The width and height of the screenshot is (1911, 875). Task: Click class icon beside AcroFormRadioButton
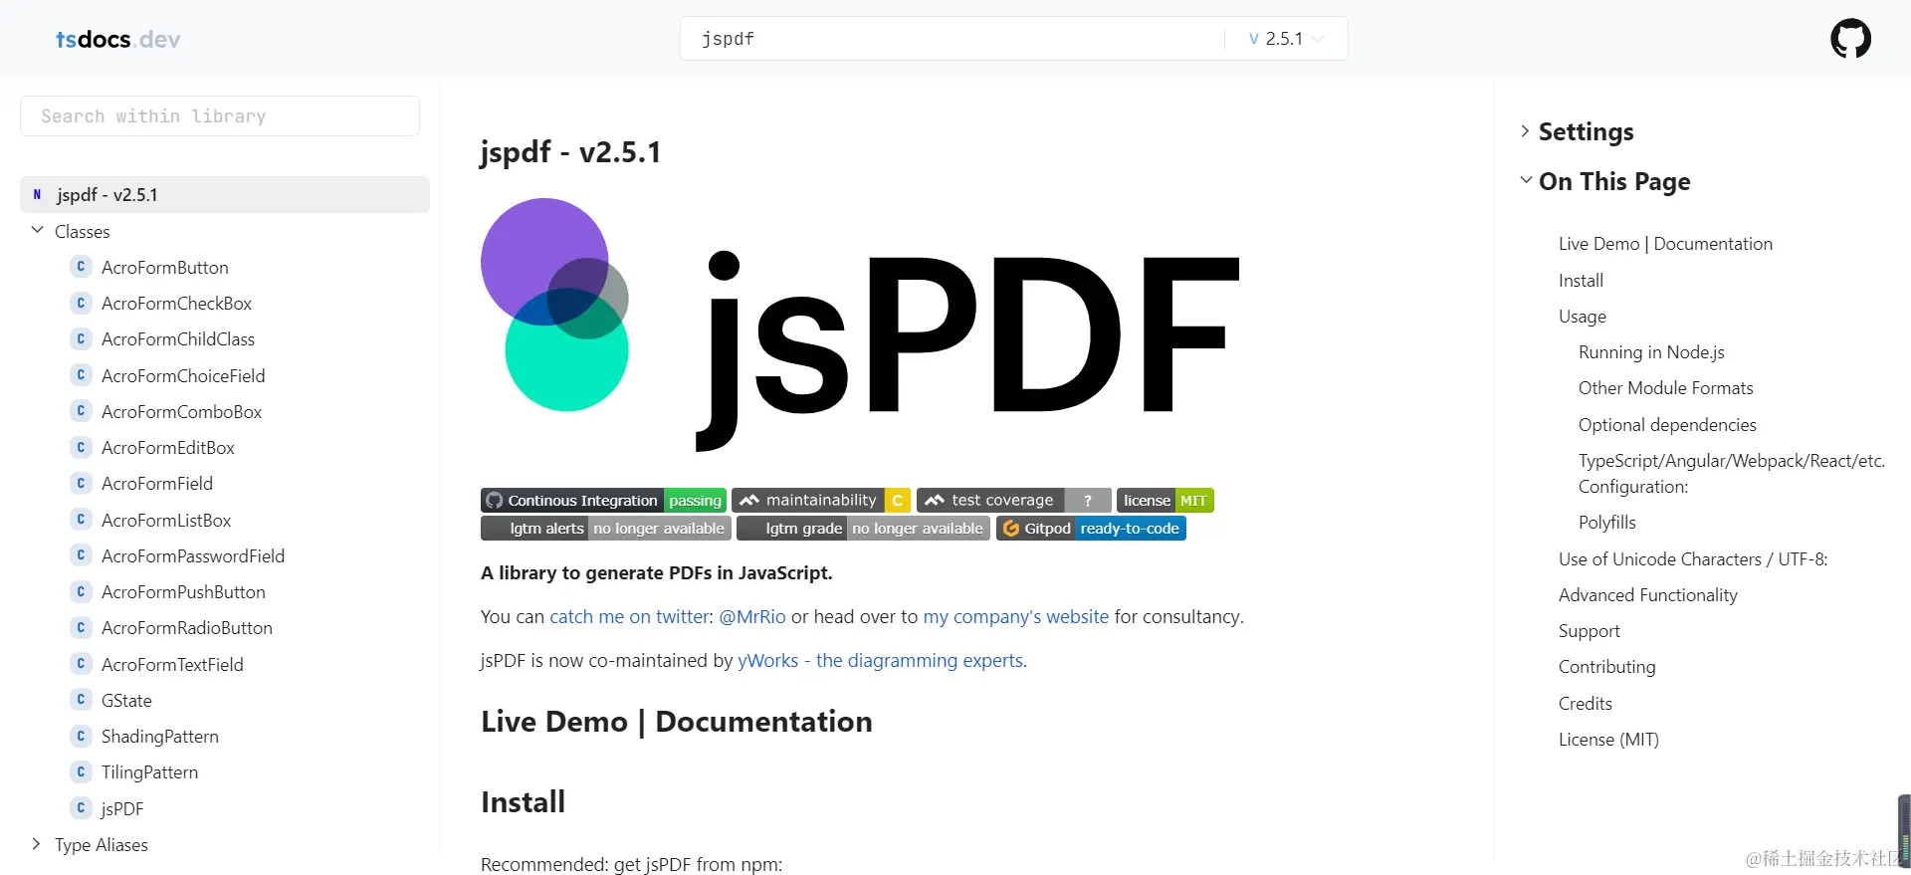tap(82, 628)
